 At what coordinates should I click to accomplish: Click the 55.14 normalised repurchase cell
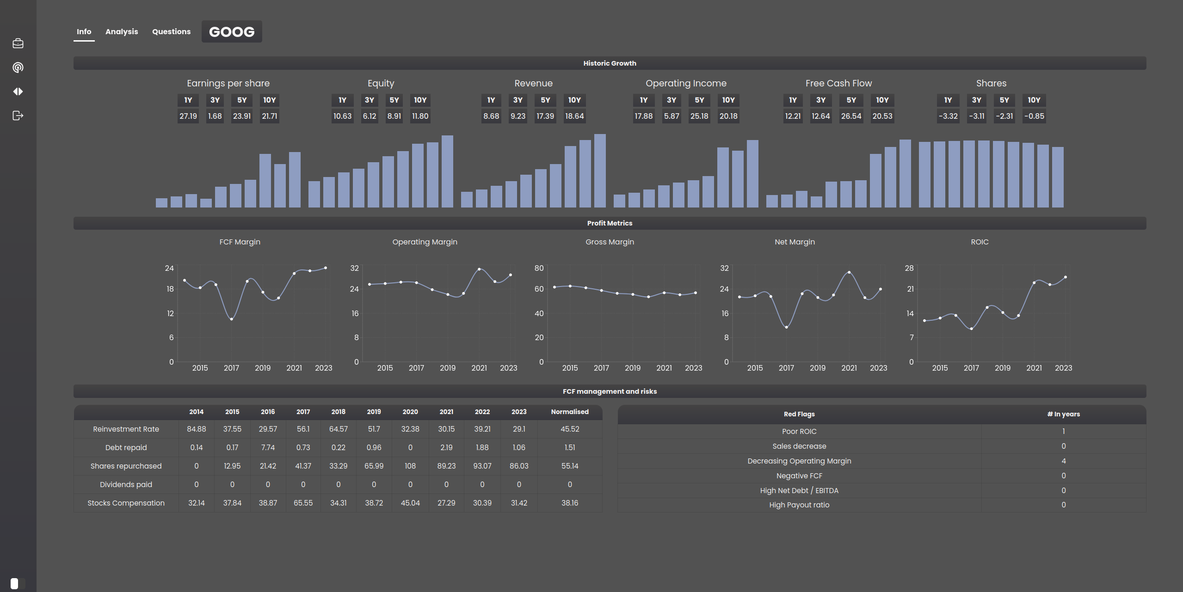click(x=570, y=466)
